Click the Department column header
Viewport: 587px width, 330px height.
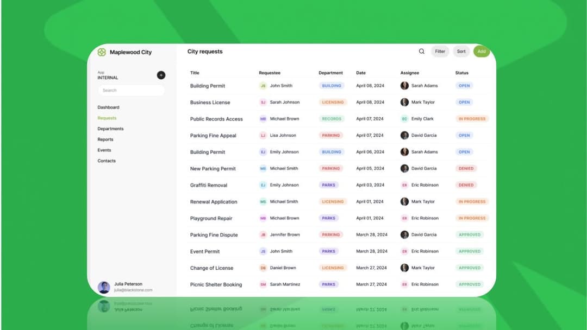point(330,73)
